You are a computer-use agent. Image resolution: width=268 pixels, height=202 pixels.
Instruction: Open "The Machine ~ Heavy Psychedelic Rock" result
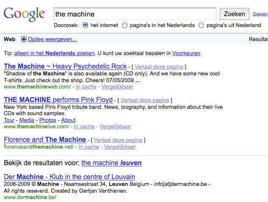[x=65, y=66]
